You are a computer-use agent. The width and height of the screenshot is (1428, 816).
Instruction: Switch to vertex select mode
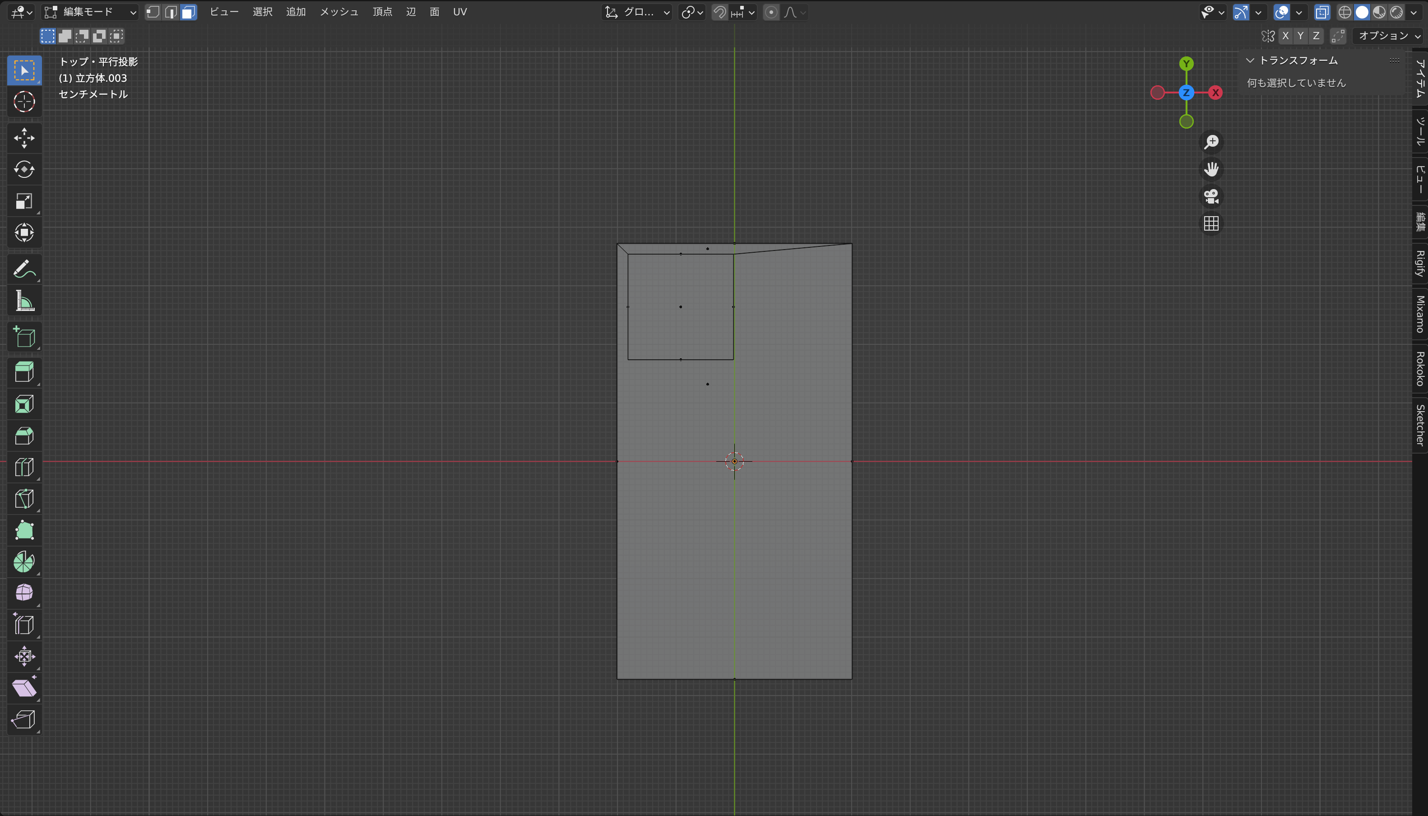153,12
